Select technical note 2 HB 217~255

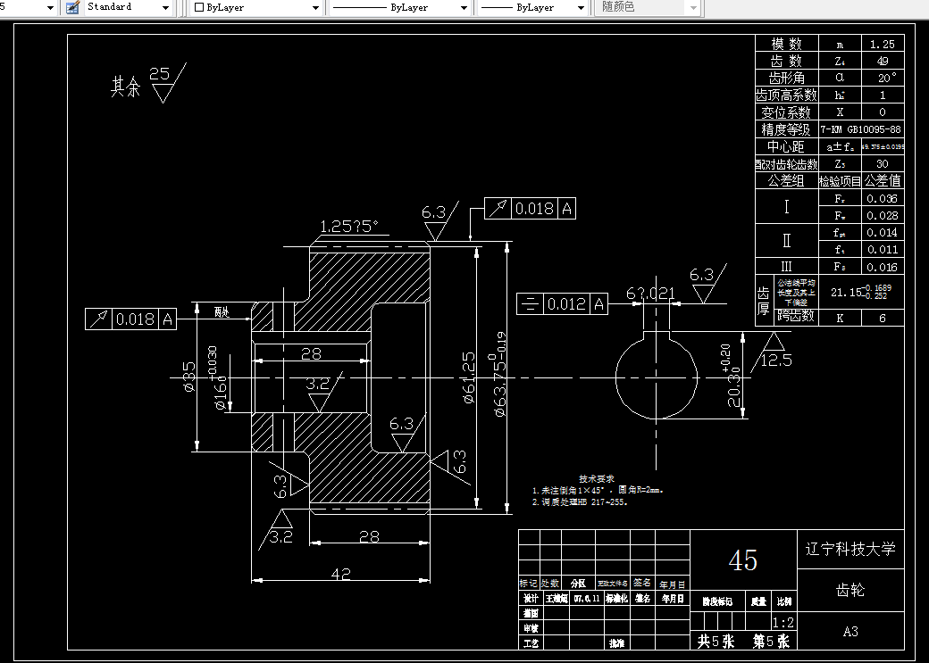tap(580, 502)
